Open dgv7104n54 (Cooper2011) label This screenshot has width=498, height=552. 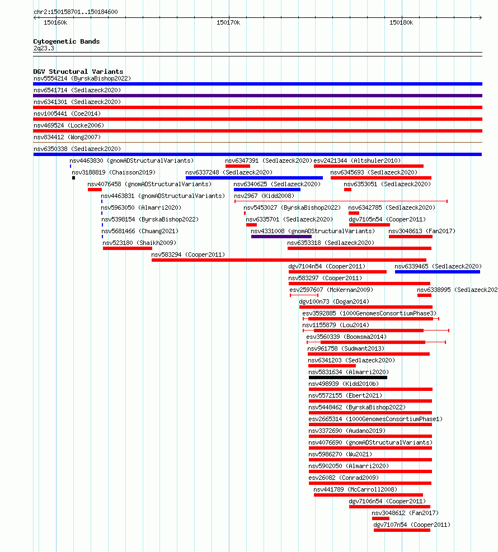tap(327, 266)
